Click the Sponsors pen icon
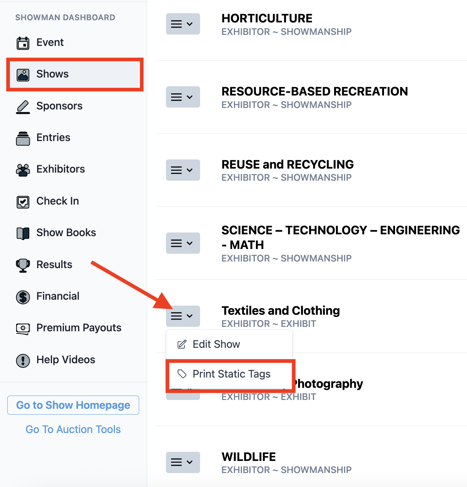 (23, 107)
